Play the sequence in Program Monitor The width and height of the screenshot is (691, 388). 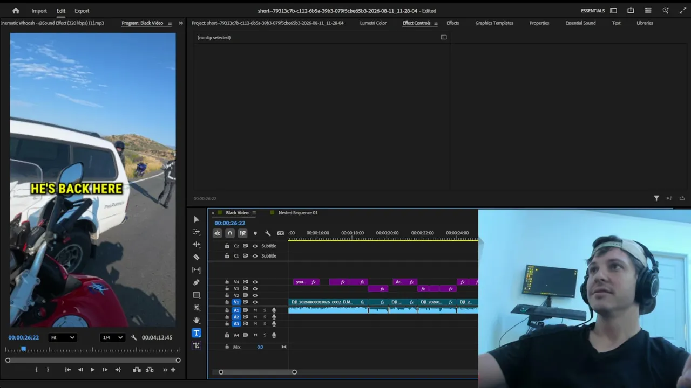click(92, 370)
